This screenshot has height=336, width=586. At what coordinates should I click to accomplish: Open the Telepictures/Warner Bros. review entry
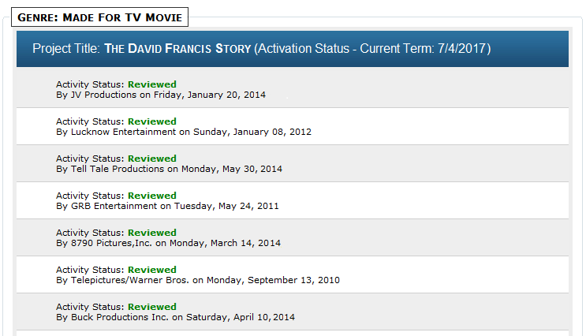pyautogui.click(x=293, y=274)
